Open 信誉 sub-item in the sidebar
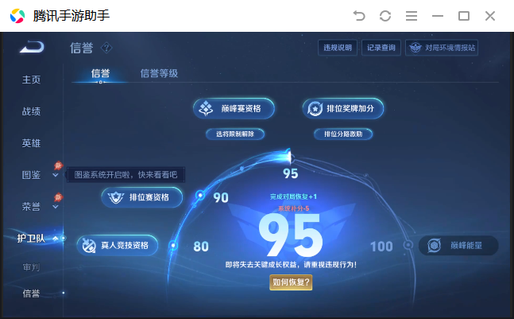This screenshot has width=514, height=319. (32, 294)
